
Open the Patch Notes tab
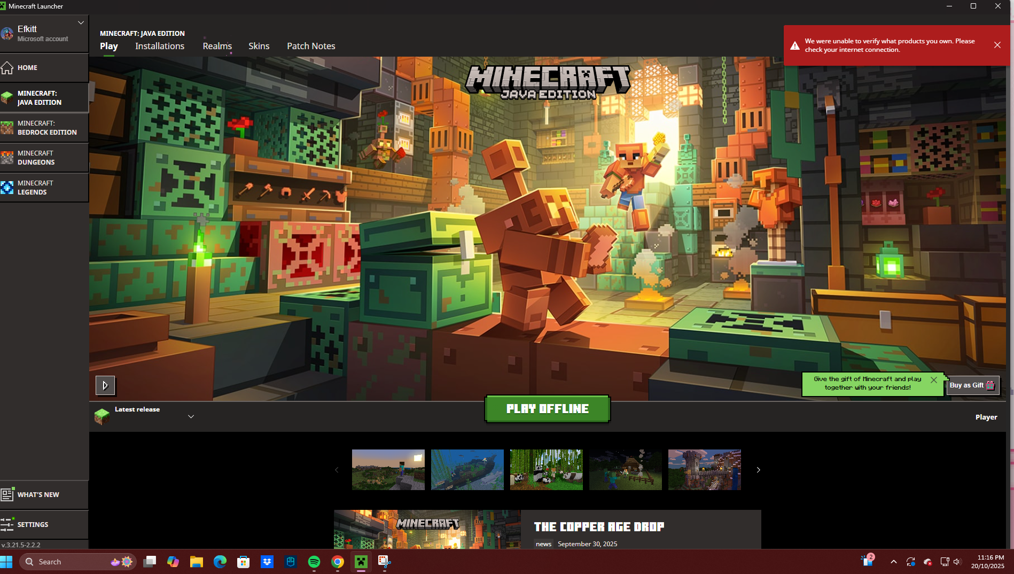(x=311, y=46)
